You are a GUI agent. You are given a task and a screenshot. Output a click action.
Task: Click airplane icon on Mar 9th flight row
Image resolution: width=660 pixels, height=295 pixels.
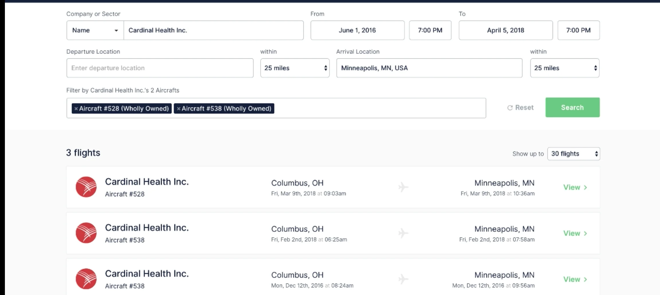tap(403, 187)
